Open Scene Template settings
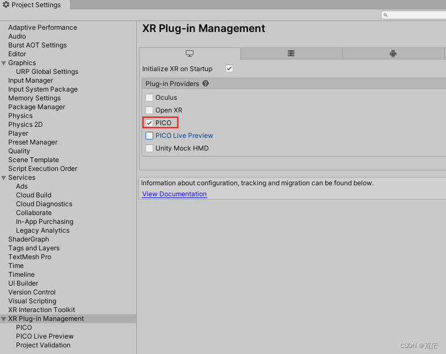Screen dimensions: 446x354 [34, 160]
